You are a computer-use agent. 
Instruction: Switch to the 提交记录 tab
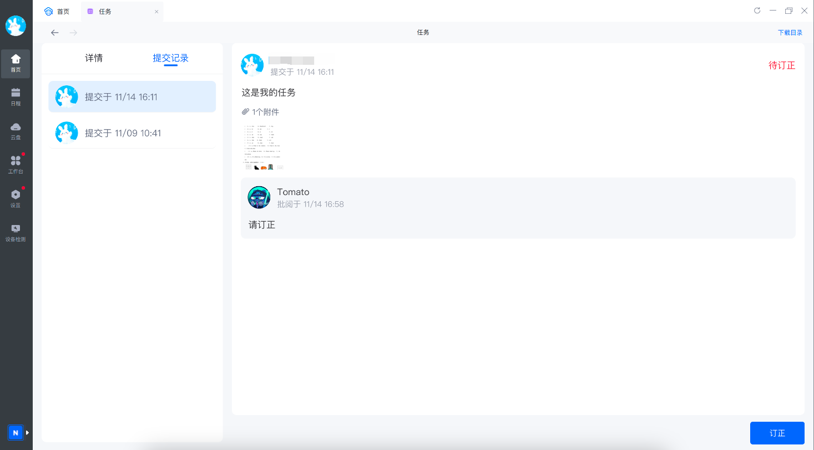(171, 58)
